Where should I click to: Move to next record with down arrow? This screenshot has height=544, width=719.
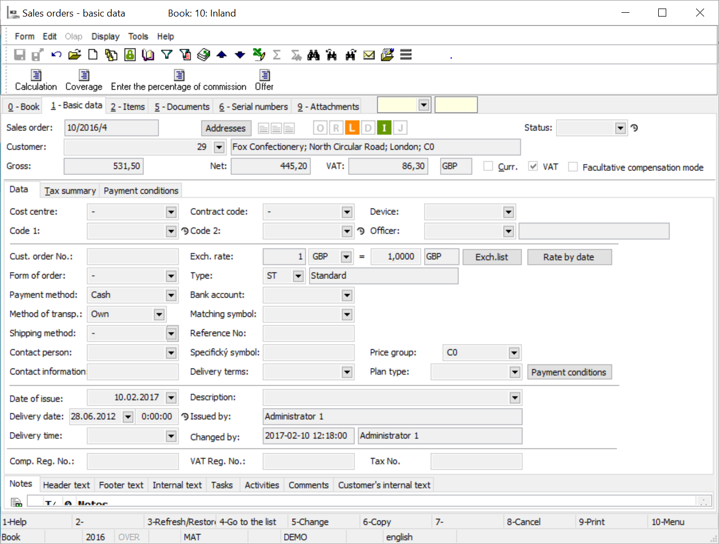click(x=240, y=54)
